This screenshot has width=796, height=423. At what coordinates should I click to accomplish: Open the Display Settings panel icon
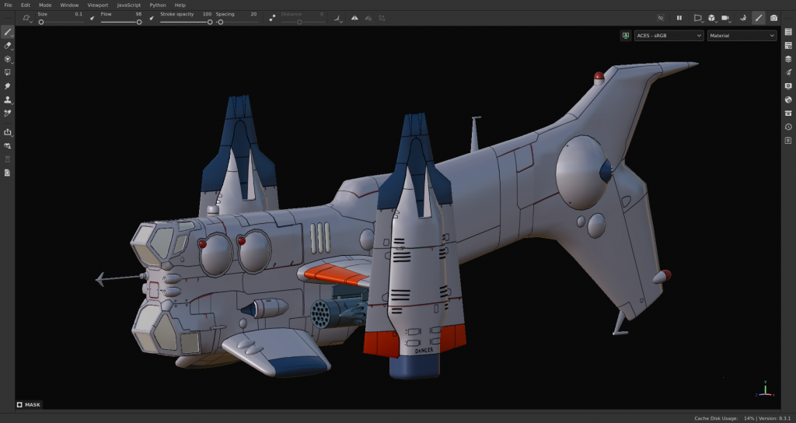pos(788,86)
